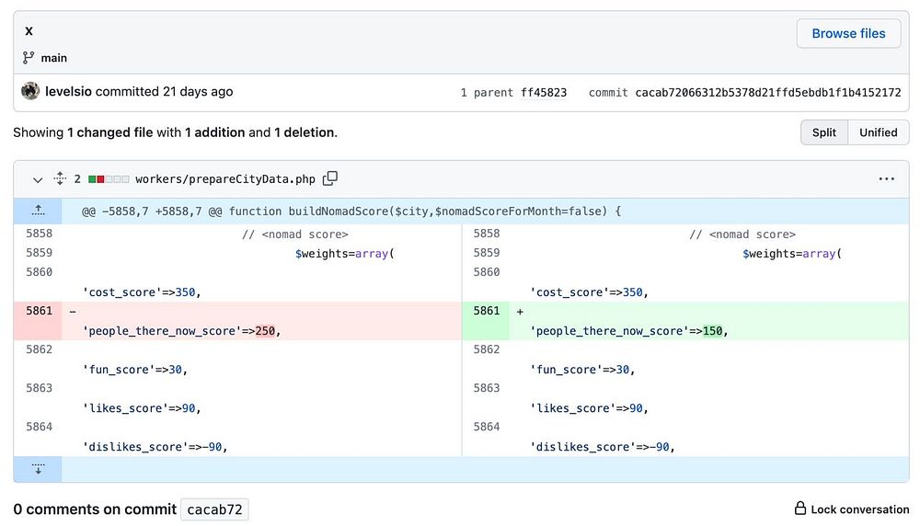This screenshot has width=920, height=526.
Task: Click the expand-all diff arrows icon
Action: (61, 179)
